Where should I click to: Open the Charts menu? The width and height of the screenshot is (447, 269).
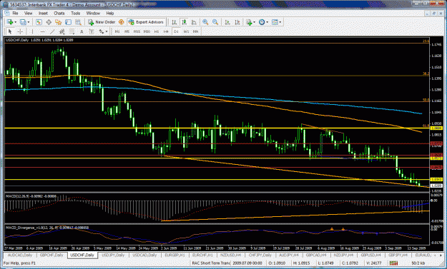(x=59, y=13)
